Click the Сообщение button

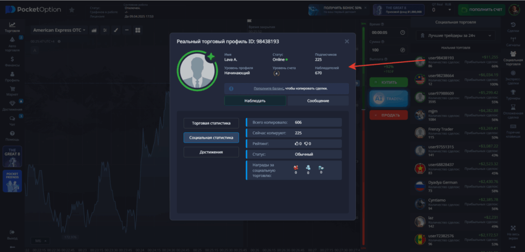(318, 101)
